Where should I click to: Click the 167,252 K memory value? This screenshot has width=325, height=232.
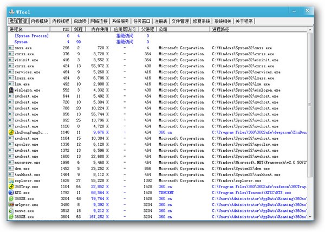99,217
